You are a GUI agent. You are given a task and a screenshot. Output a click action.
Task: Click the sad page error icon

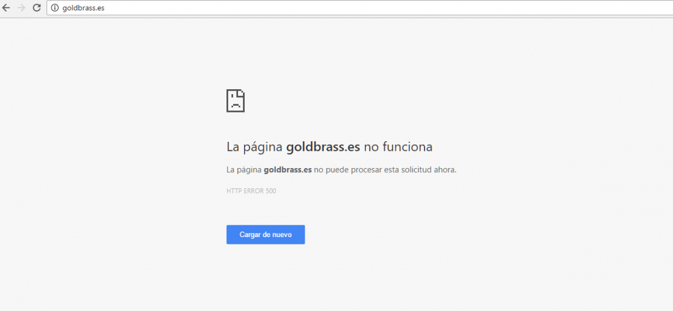[236, 101]
